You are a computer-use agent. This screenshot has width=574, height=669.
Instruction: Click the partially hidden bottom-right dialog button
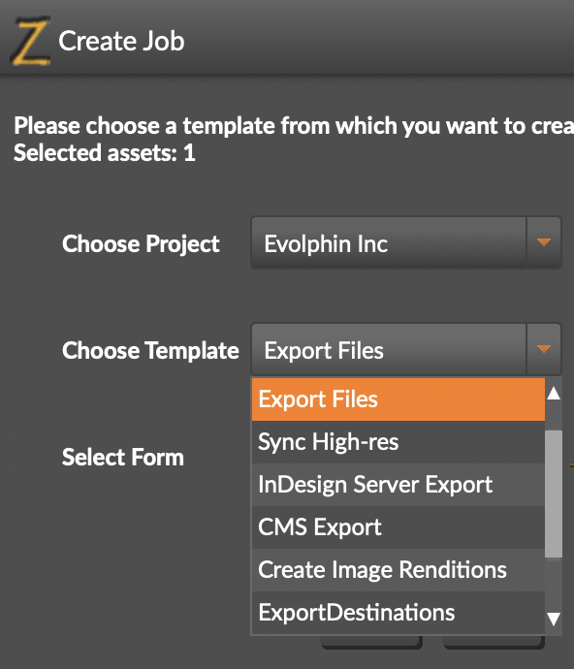coord(494,643)
